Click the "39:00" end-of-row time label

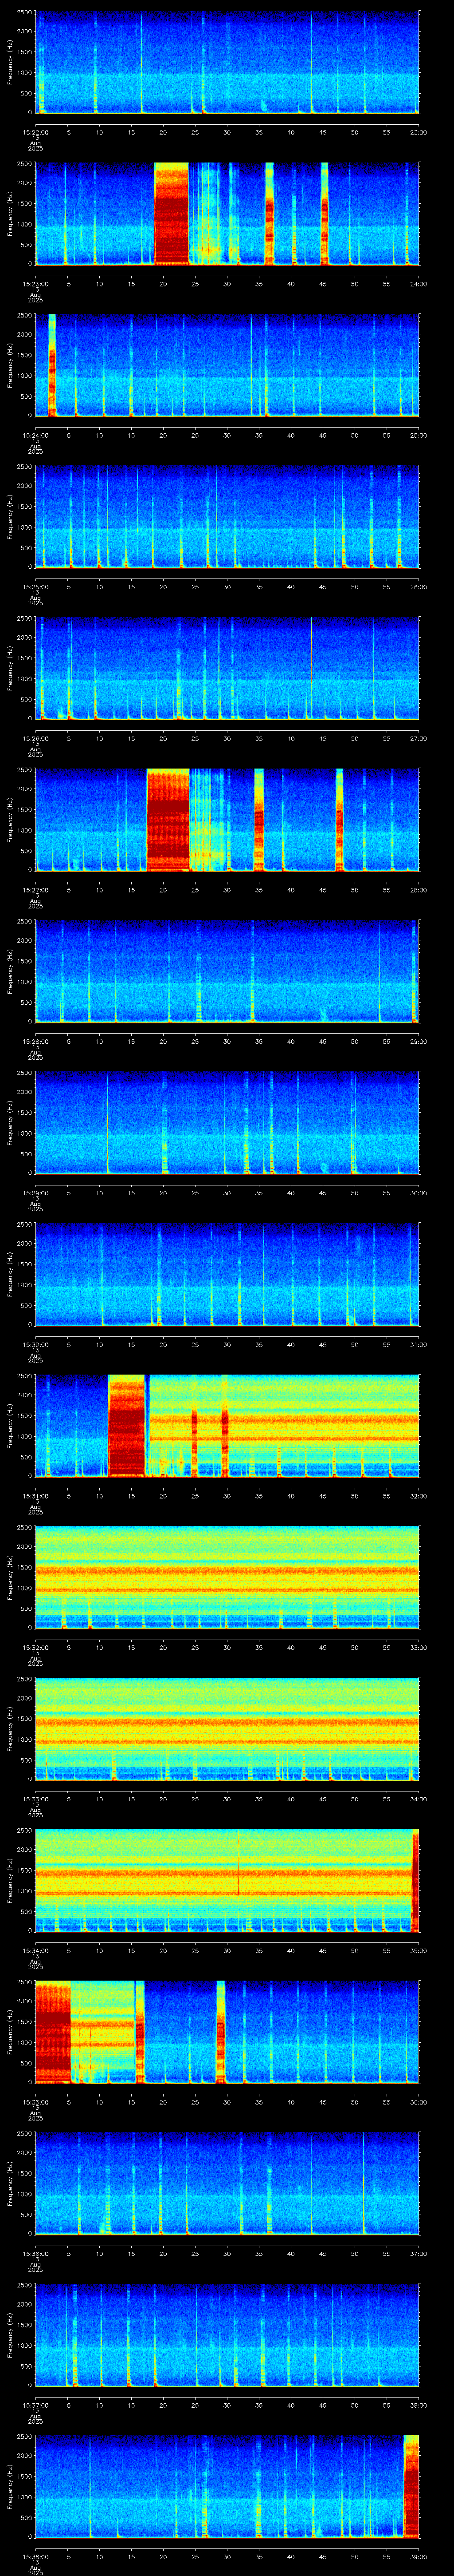pos(418,2556)
